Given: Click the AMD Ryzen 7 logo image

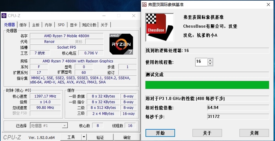Looking at the screenshot, I should (x=121, y=44).
